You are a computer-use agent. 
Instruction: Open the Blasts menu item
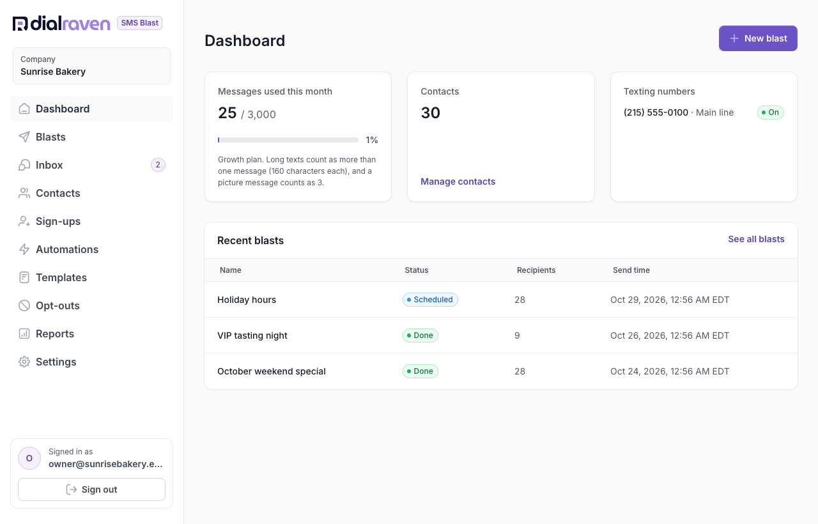point(91,137)
